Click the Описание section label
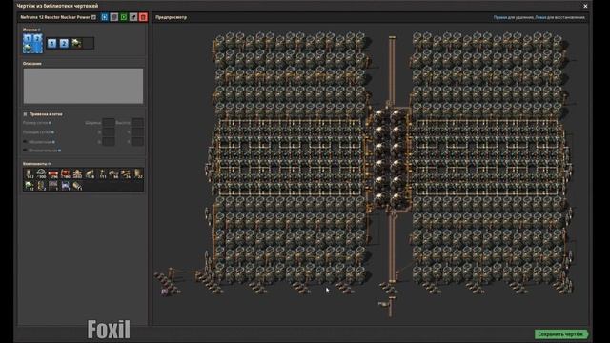This screenshot has height=343, width=610. pos(31,64)
